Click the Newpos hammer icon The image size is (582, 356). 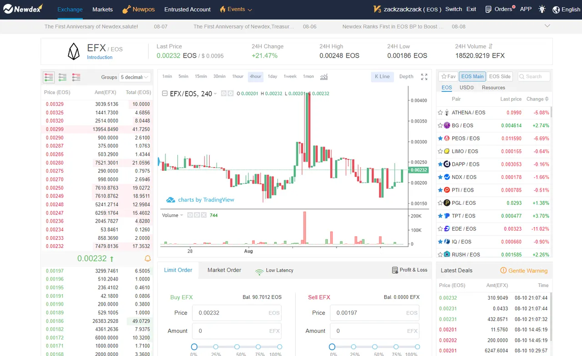click(x=126, y=10)
